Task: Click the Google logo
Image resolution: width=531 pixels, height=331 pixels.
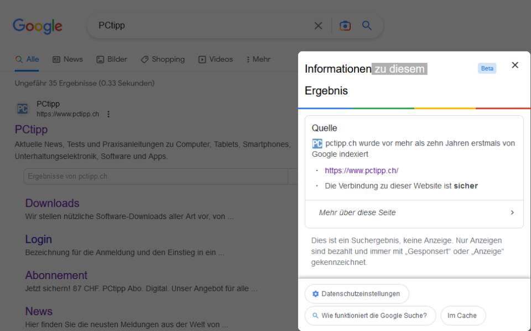Action: (37, 26)
